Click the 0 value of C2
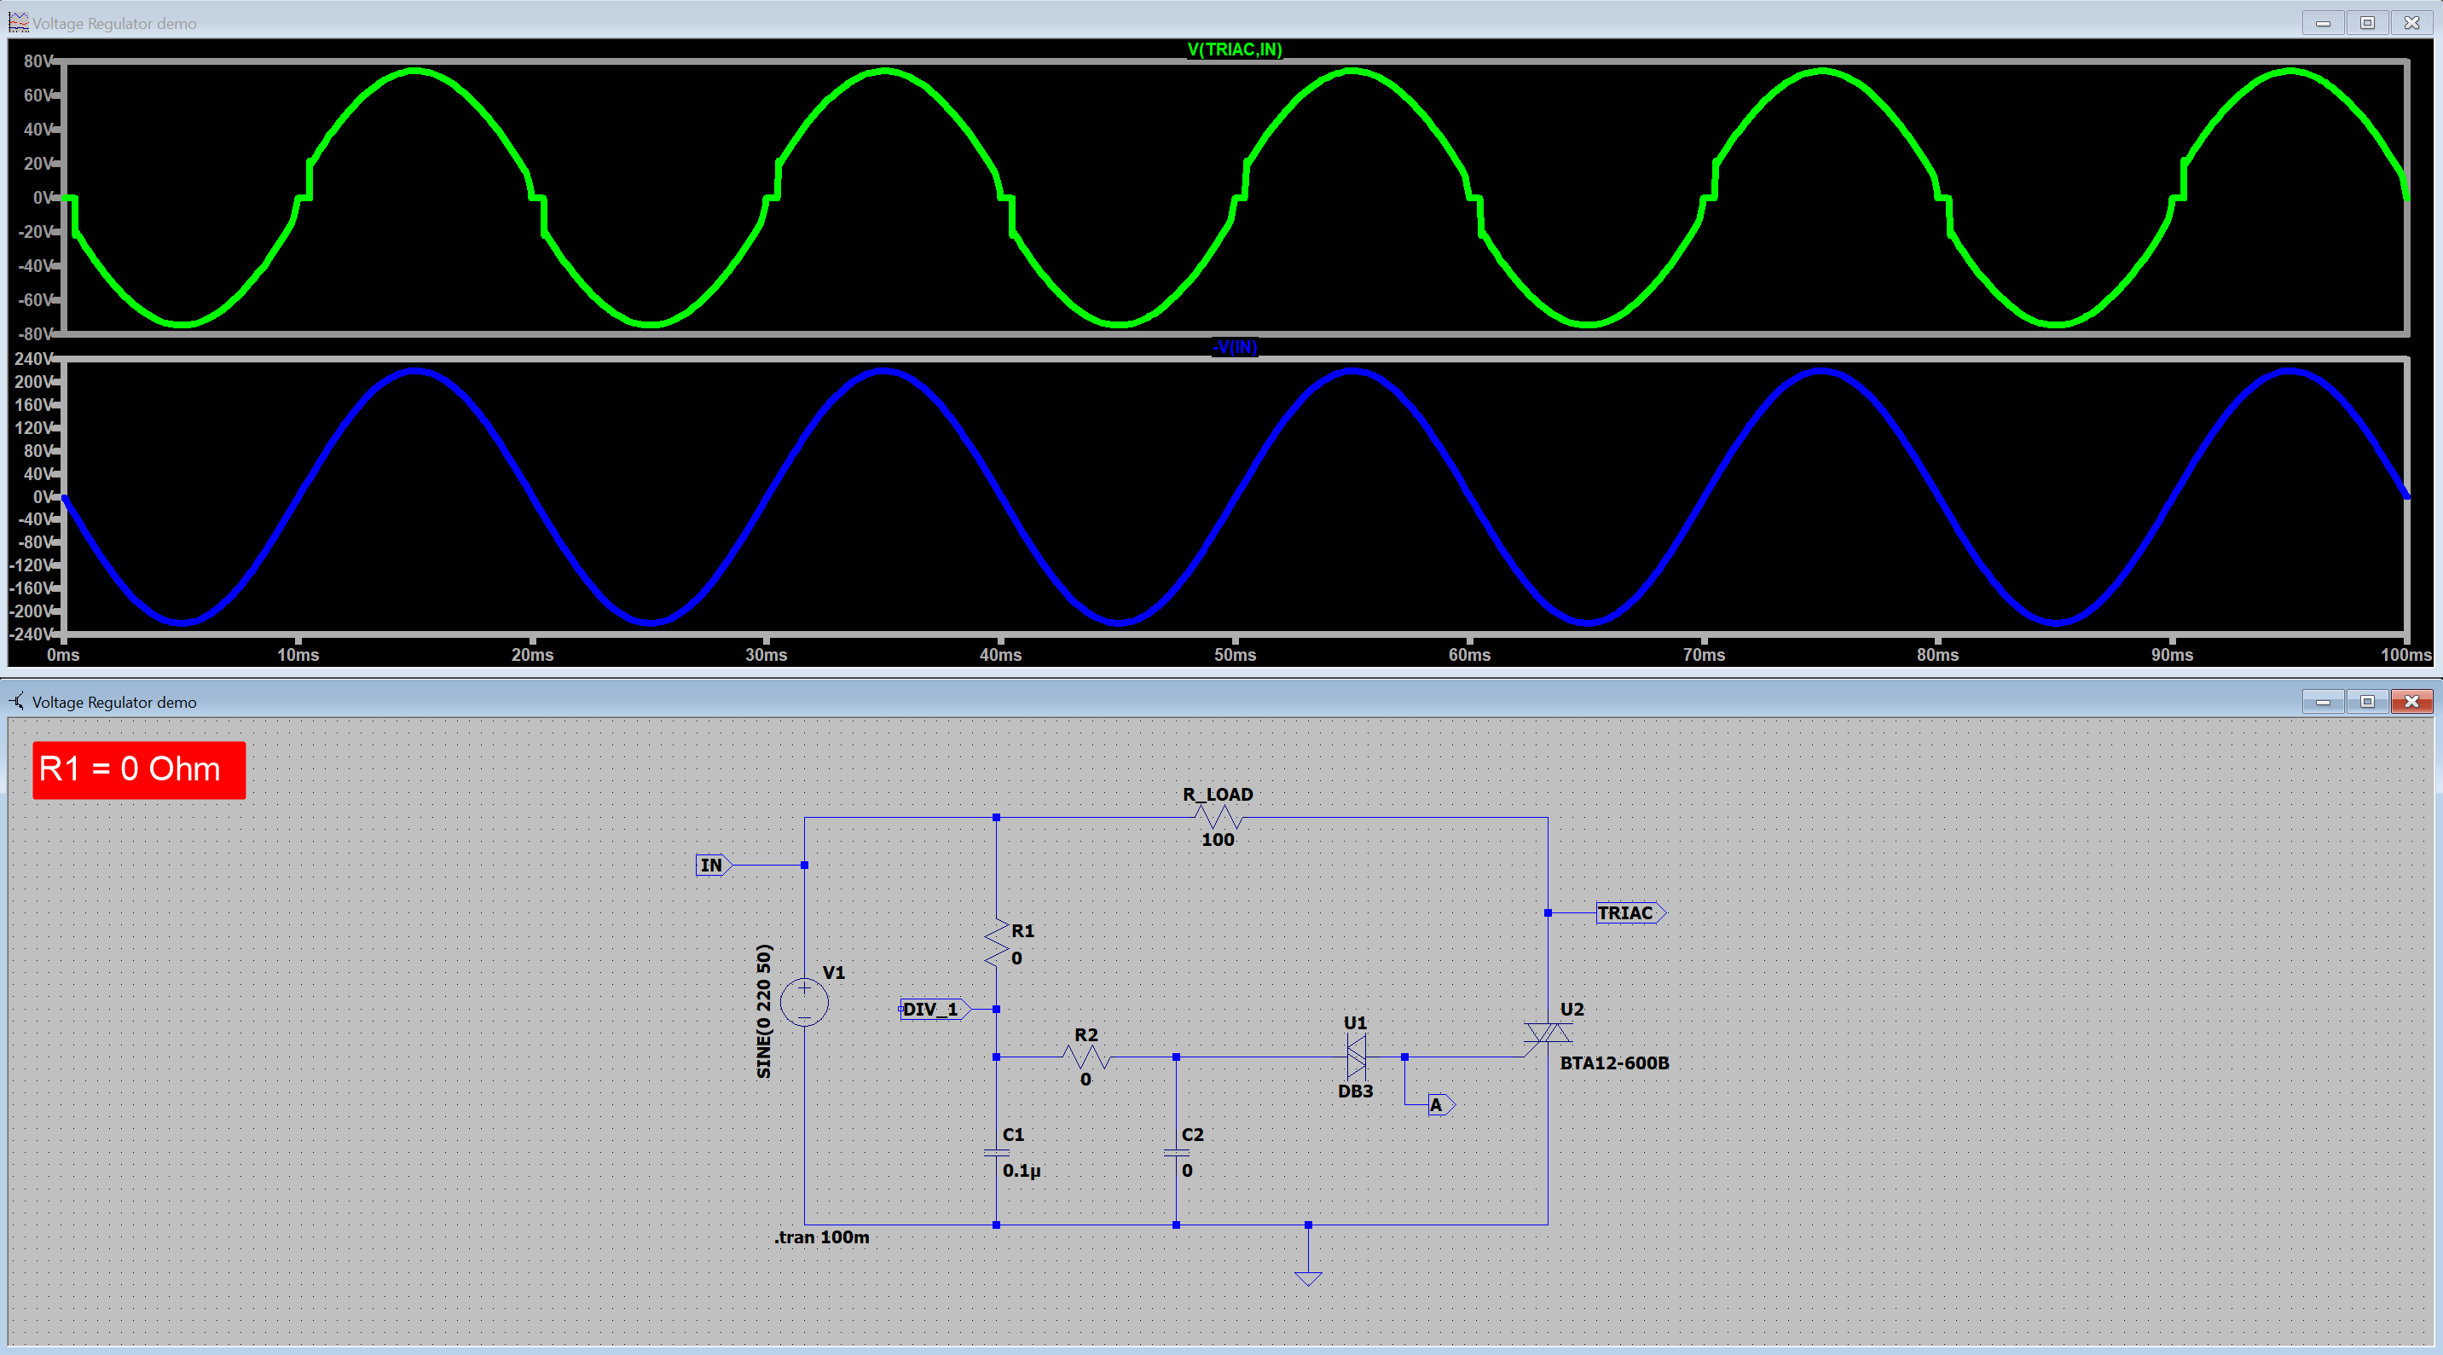The image size is (2443, 1355). click(1186, 1170)
